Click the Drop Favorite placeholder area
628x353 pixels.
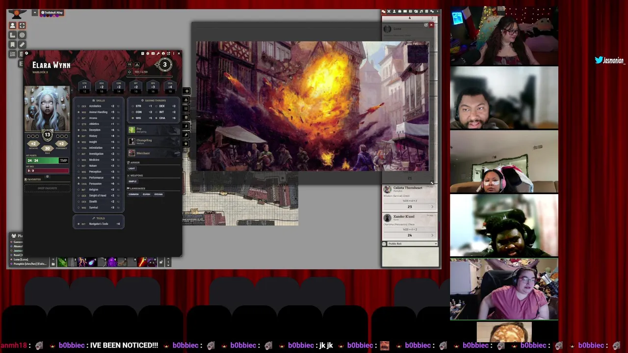47,188
